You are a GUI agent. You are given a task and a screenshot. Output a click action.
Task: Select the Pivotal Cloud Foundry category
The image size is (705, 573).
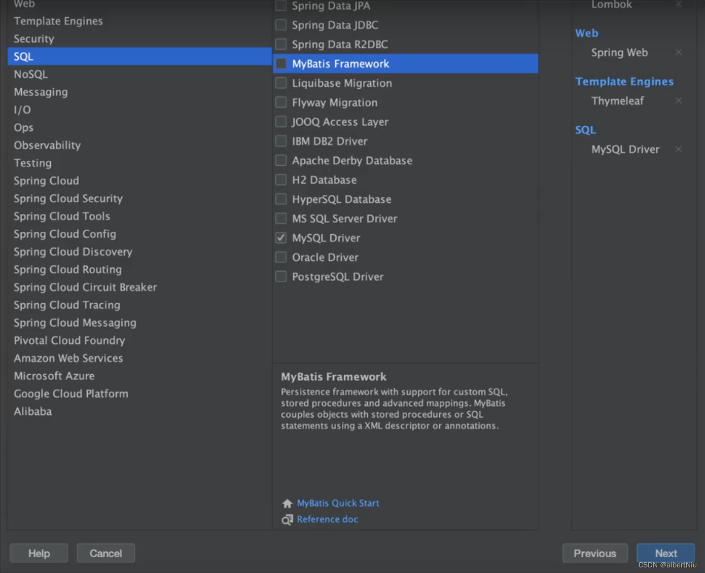click(x=139, y=341)
